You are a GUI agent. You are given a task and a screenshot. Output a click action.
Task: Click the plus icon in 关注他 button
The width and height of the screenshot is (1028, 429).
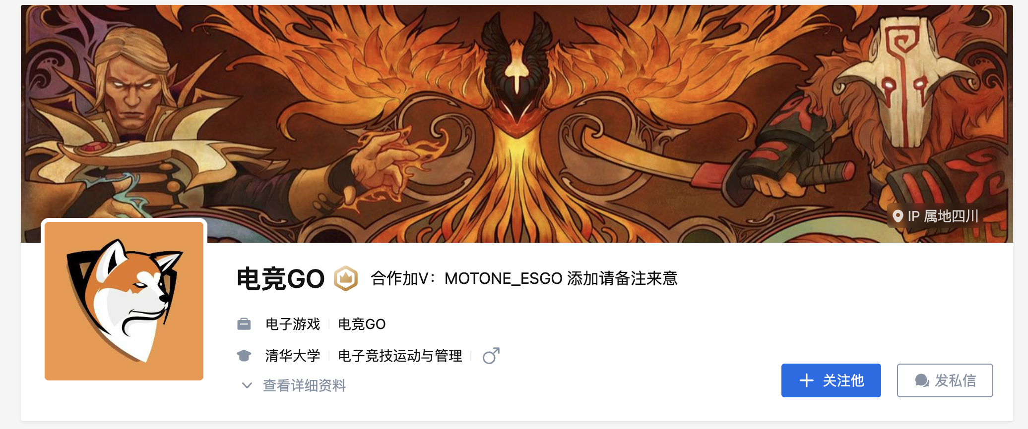tap(807, 380)
